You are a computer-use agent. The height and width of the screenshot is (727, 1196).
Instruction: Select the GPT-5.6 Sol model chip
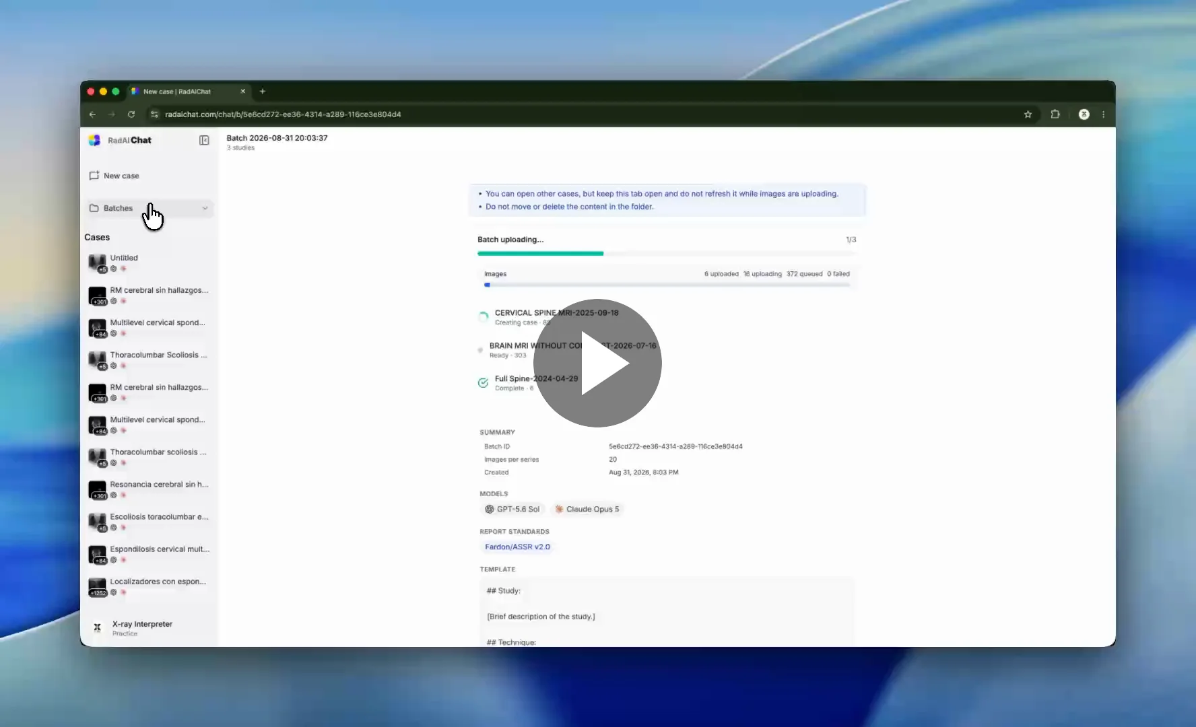pyautogui.click(x=512, y=509)
